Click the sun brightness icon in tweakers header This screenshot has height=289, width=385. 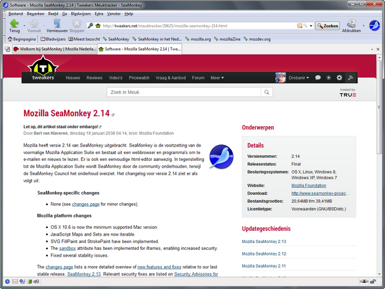(x=328, y=78)
